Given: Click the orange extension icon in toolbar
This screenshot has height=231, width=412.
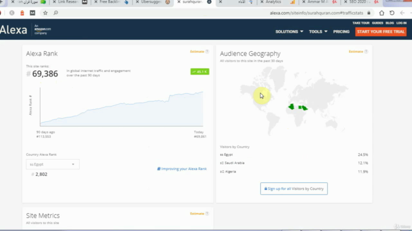Looking at the screenshot, I should point(22,13).
